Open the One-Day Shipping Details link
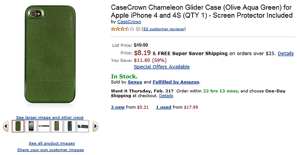297x155 pixels. coord(166,96)
